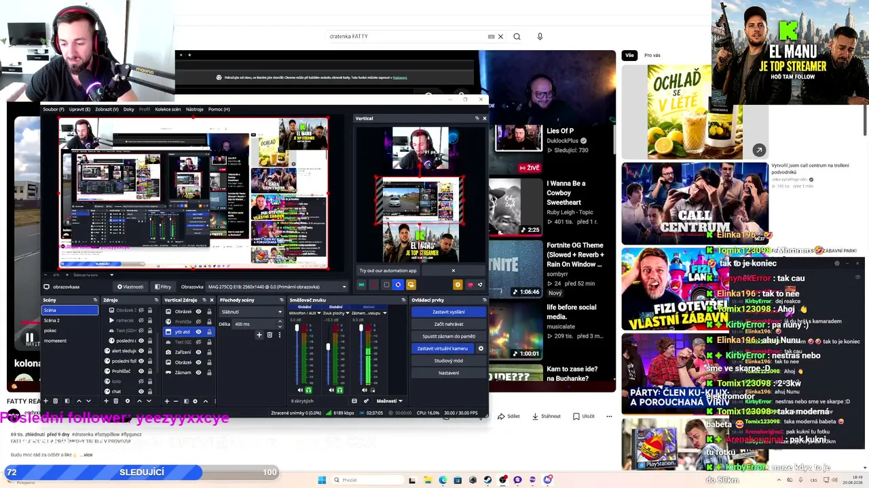Add a new scene with plus icon
This screenshot has width=869, height=488.
45,401
